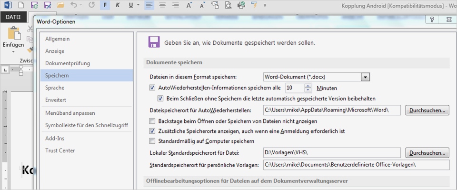Increase the font size
The image size is (457, 190).
189,5
